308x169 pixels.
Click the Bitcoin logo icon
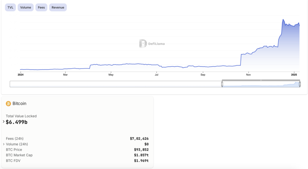coord(8,104)
